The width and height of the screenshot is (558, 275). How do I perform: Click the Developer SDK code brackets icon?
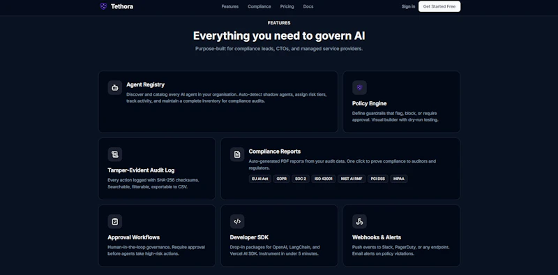point(237,221)
